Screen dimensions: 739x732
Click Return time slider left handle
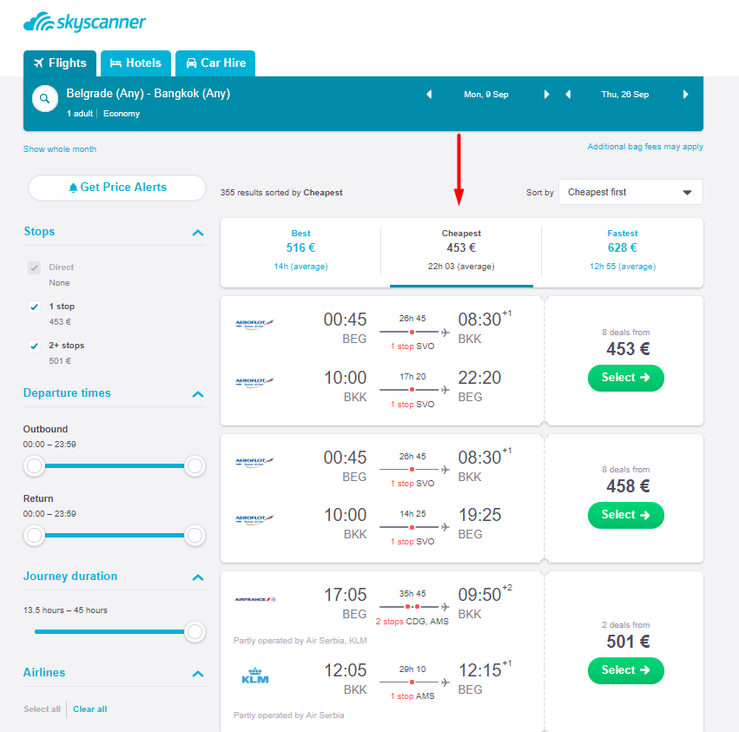click(x=35, y=536)
